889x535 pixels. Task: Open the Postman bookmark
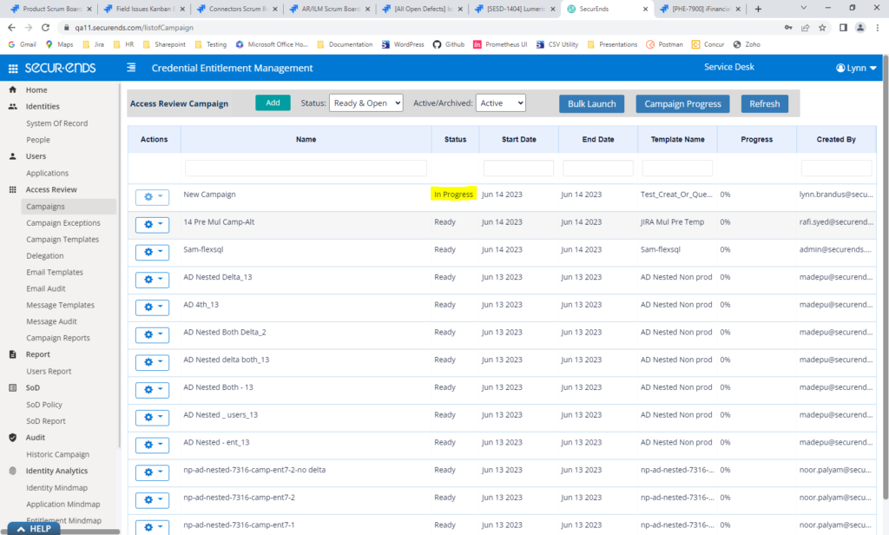point(664,44)
